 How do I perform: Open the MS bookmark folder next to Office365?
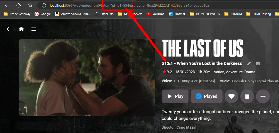coord(130,14)
